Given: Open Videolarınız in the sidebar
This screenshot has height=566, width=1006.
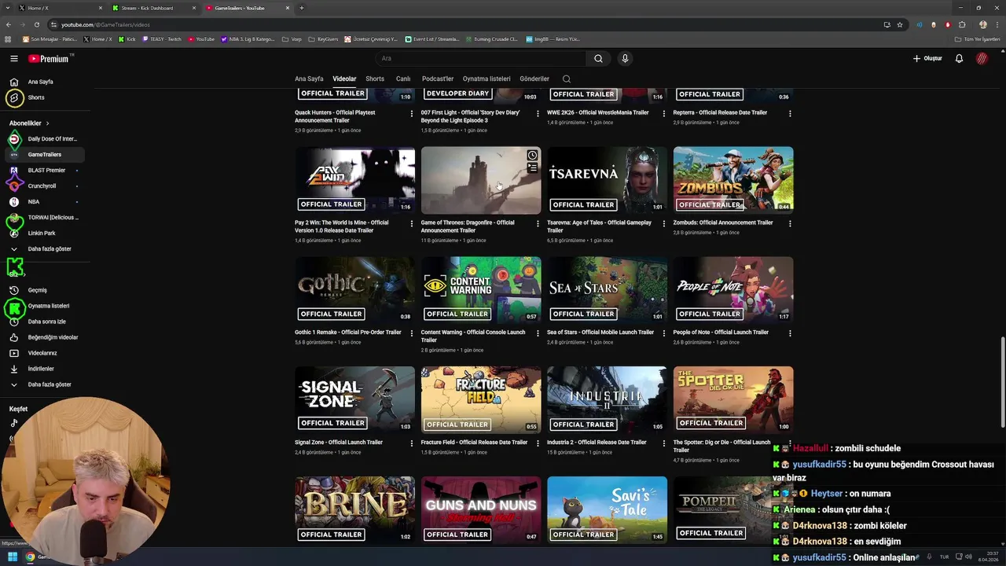Looking at the screenshot, I should (44, 353).
